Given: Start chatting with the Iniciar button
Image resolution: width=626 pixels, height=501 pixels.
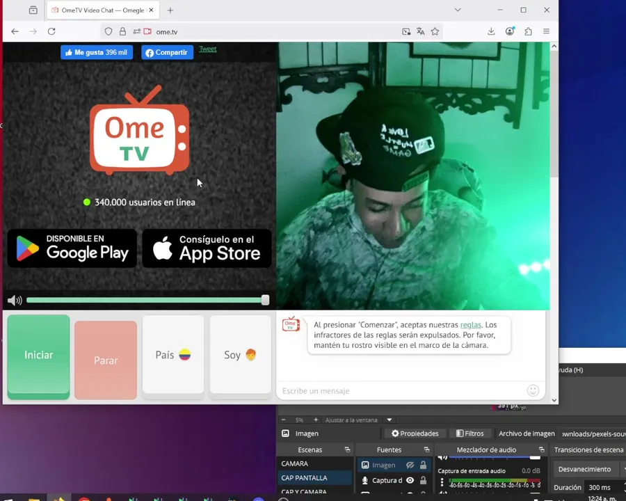Looking at the screenshot, I should (x=38, y=356).
